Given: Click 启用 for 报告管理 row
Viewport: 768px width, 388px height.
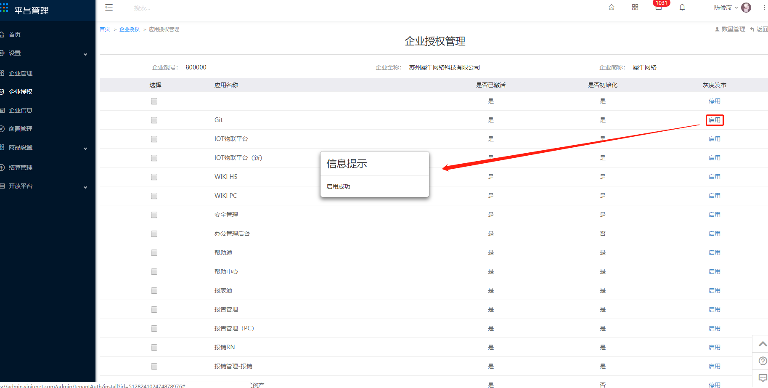Looking at the screenshot, I should click(715, 309).
